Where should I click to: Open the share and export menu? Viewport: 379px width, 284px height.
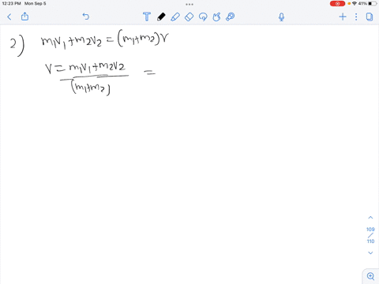pos(24,17)
